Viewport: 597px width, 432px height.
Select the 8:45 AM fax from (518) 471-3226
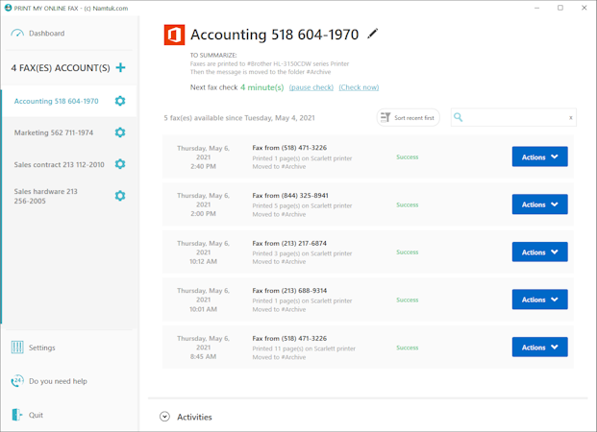coord(368,347)
